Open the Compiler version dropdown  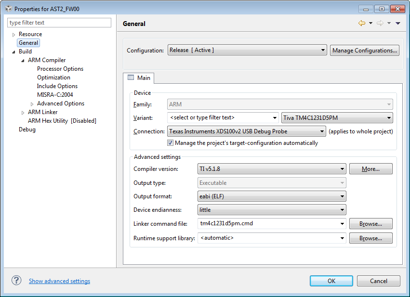coord(272,169)
